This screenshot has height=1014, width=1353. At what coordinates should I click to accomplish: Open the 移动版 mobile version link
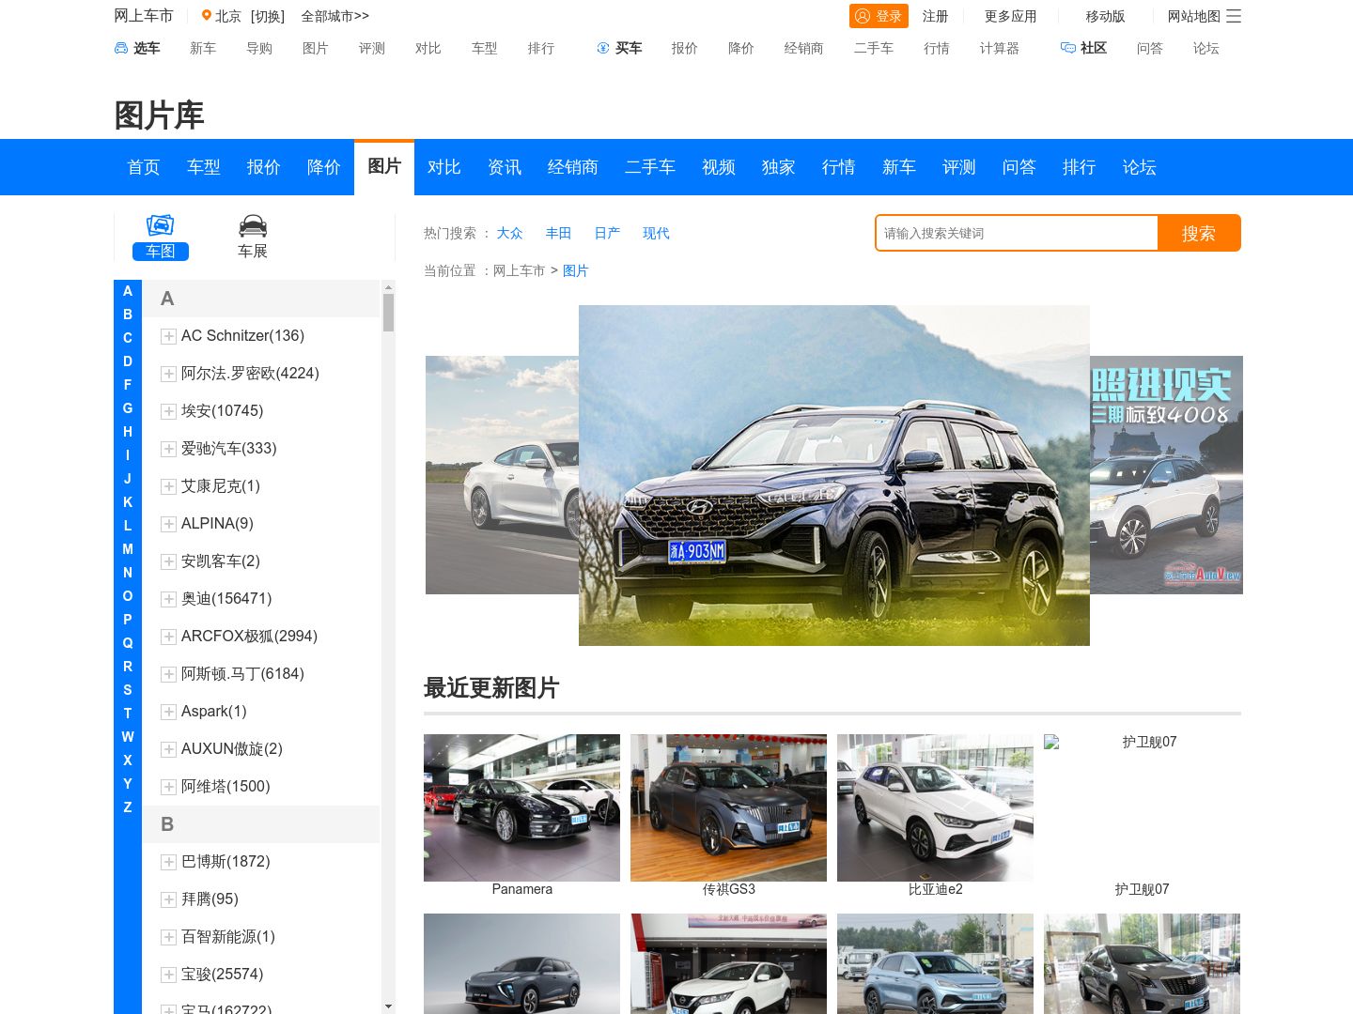(x=1106, y=16)
